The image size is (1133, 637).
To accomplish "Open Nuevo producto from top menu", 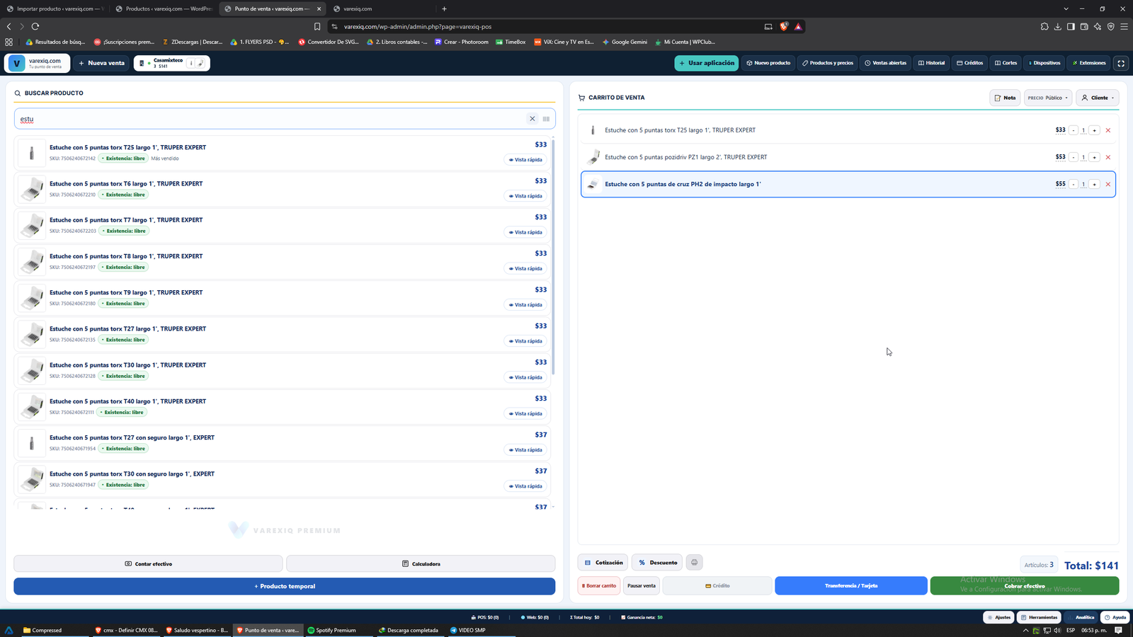I will [768, 63].
